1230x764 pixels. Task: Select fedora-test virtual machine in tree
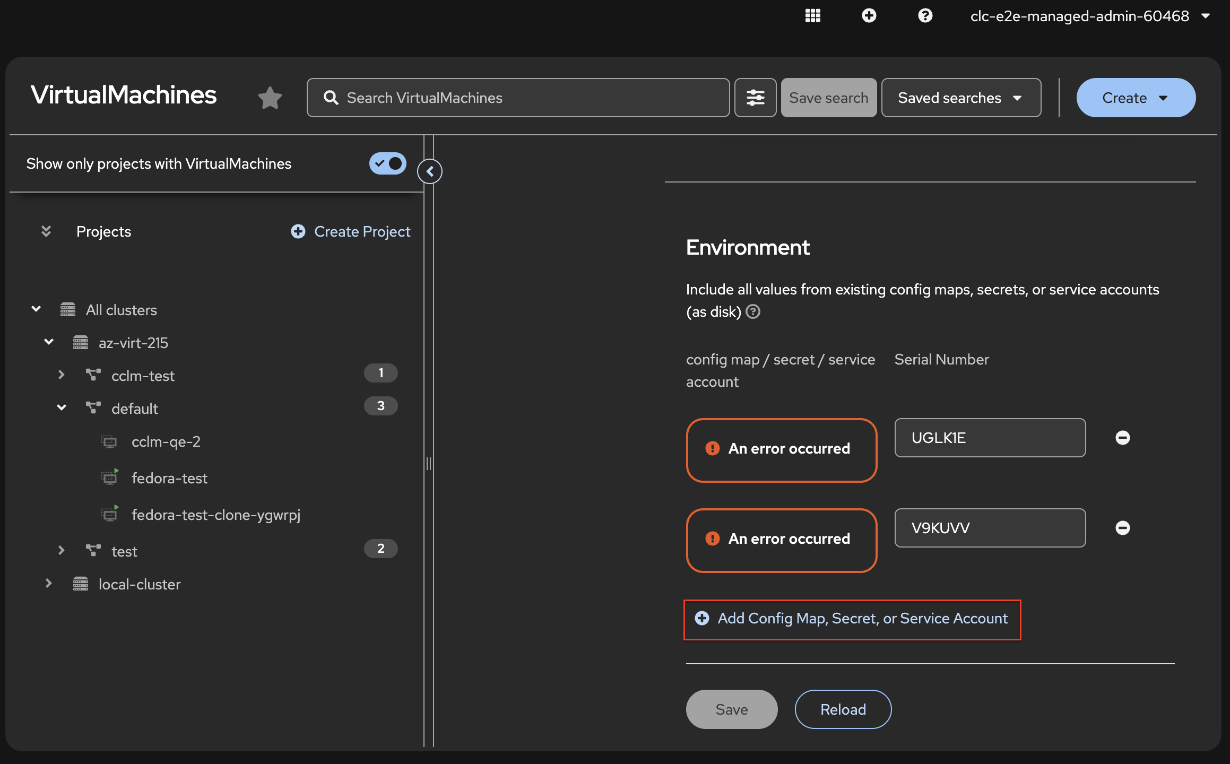point(169,478)
